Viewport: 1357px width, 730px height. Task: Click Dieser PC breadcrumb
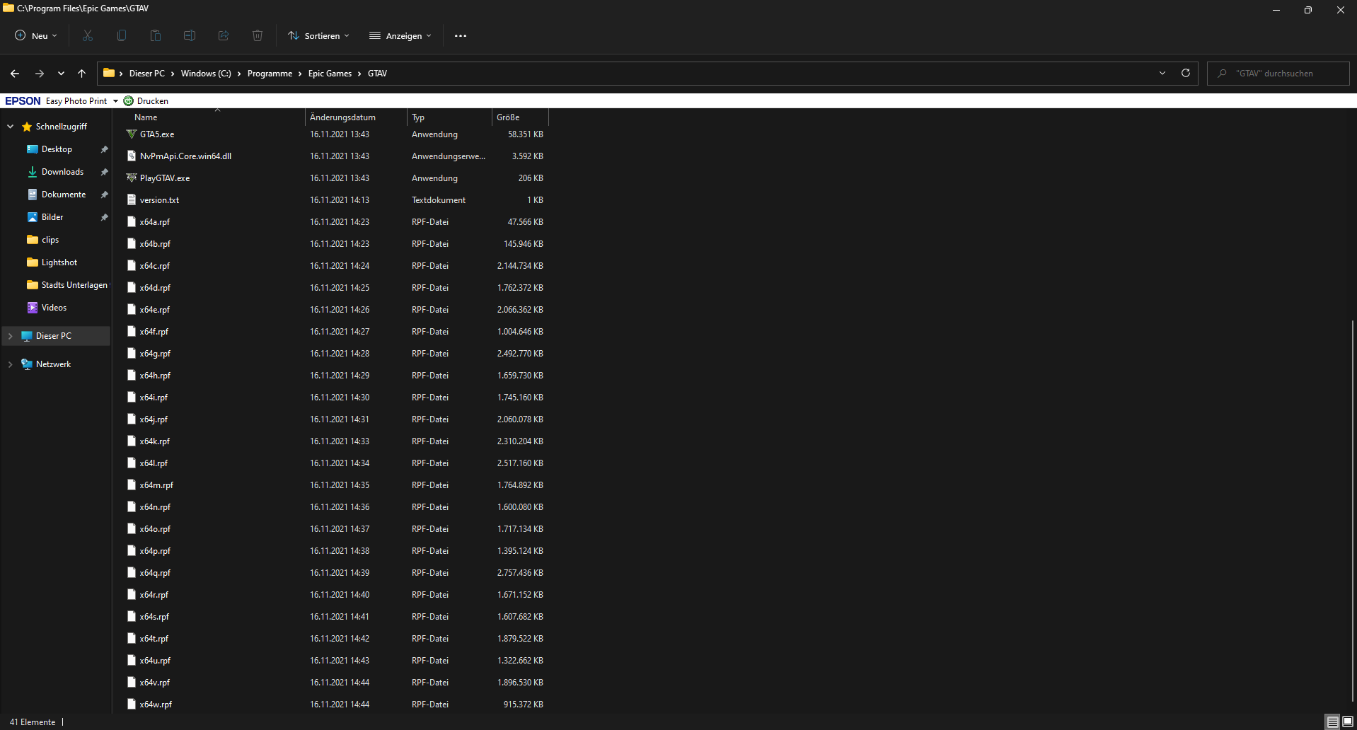(147, 74)
